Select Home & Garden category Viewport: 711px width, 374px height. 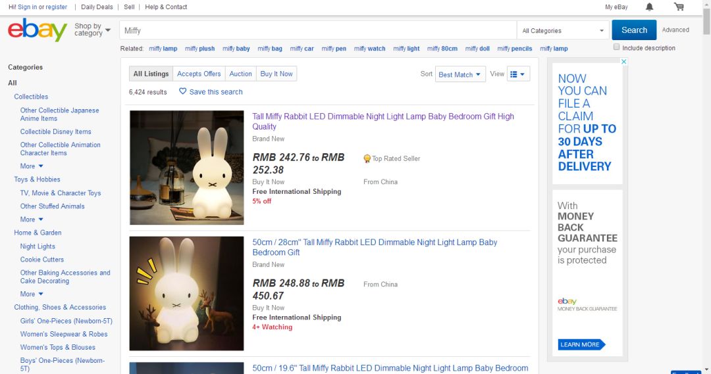pos(38,232)
